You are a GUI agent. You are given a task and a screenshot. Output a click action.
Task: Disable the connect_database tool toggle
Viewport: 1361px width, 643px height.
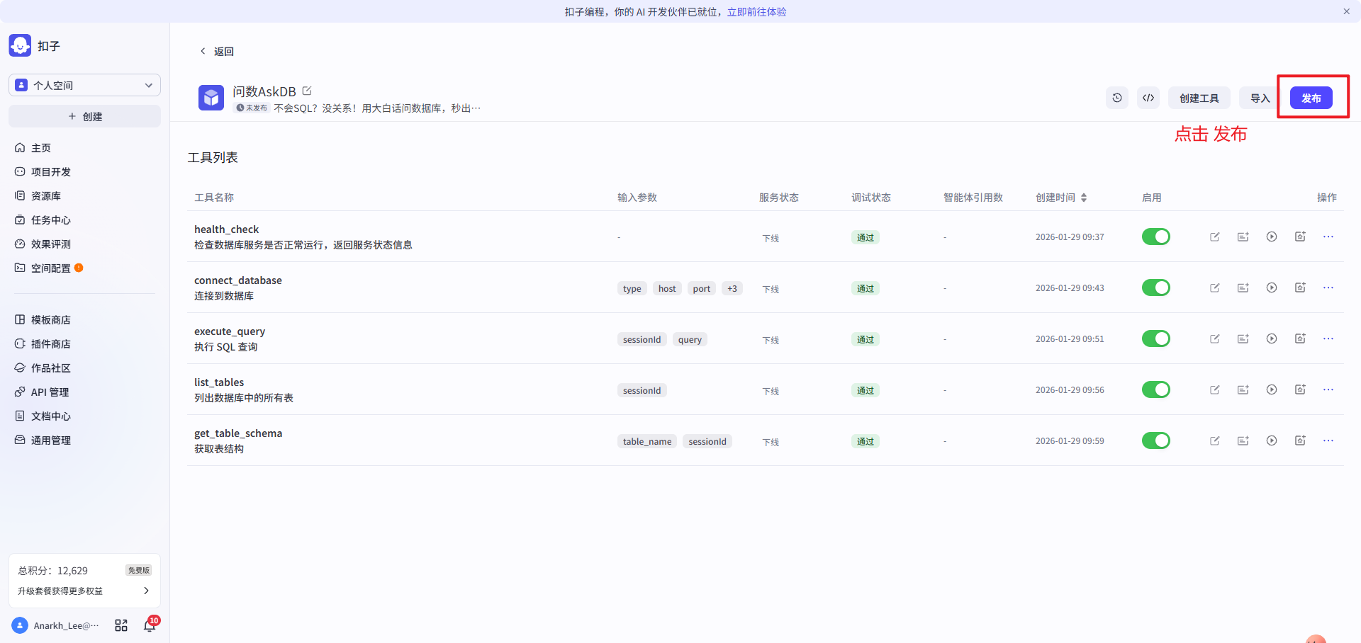(1156, 288)
